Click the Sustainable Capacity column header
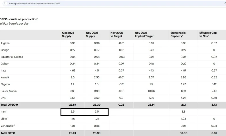226x136 pixels. [x=178, y=34]
